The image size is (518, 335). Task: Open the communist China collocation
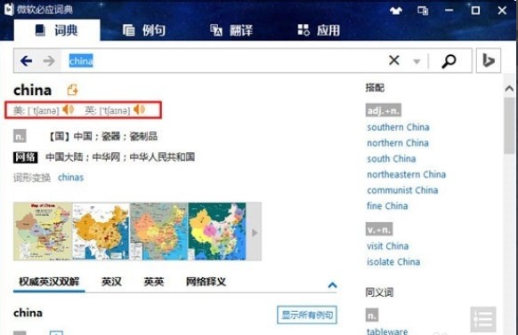402,190
